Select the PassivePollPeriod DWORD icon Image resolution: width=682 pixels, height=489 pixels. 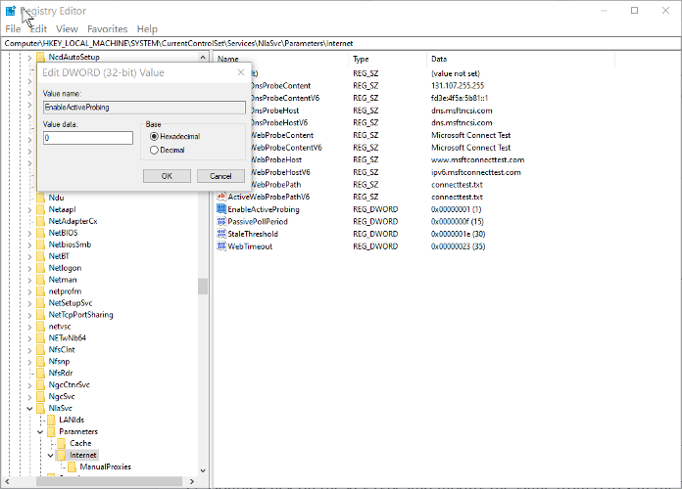221,221
